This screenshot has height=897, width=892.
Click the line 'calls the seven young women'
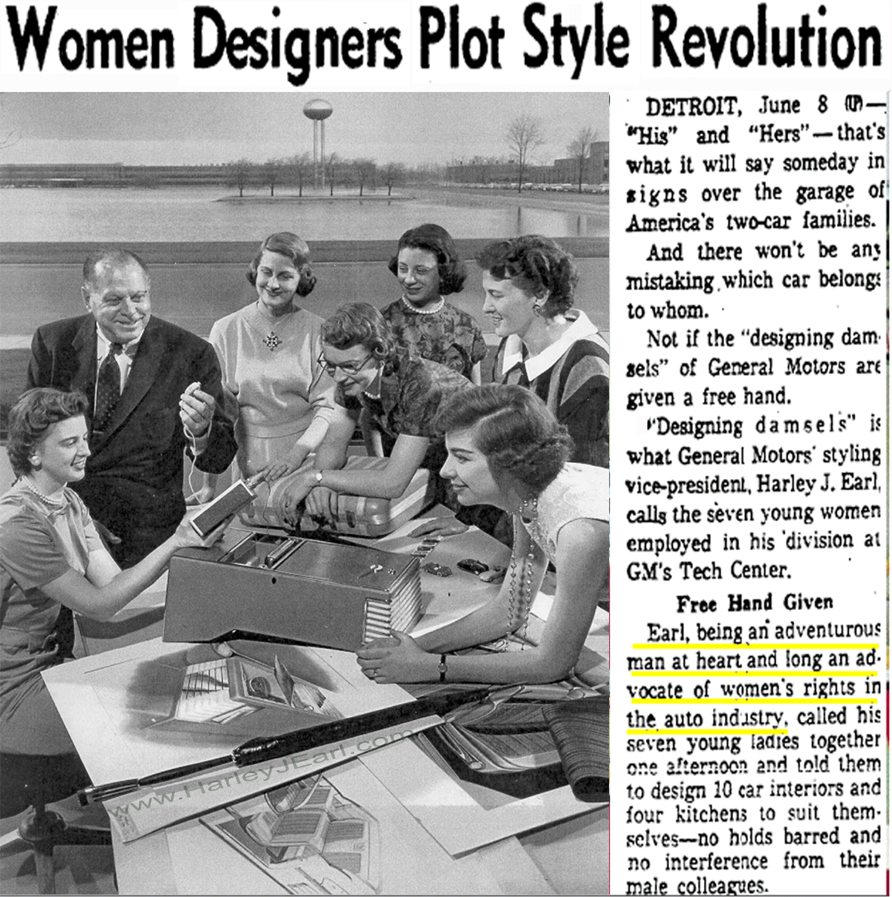coord(754,513)
